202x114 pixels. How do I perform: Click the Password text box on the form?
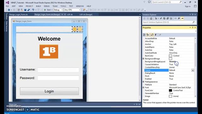click(58, 78)
